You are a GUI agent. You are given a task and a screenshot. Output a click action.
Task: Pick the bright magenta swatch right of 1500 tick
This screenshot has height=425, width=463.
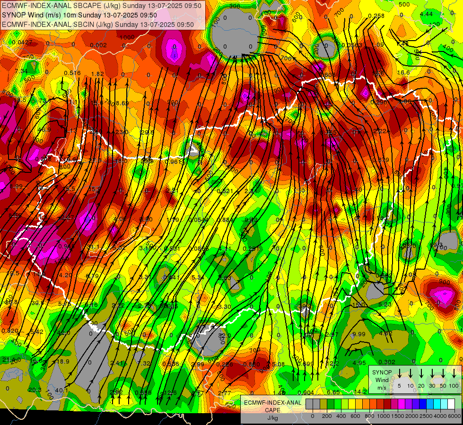click(x=402, y=404)
